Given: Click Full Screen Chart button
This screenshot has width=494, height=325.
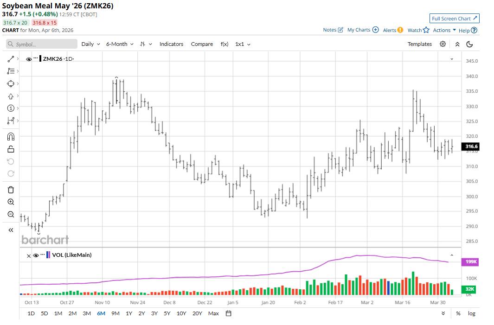Looking at the screenshot, I should [454, 19].
